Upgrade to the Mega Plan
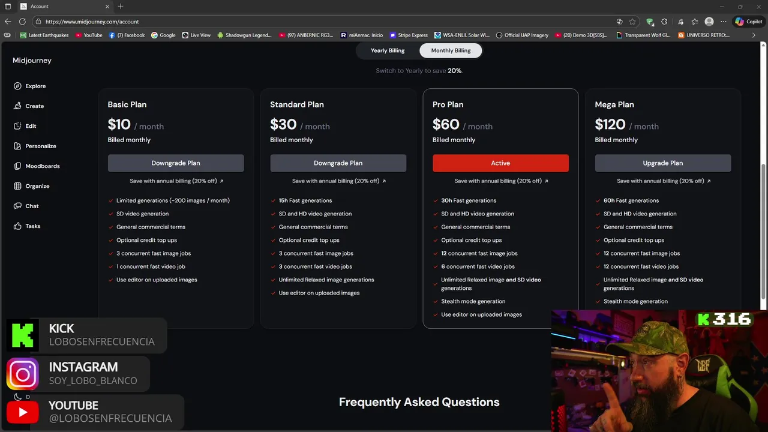The image size is (768, 432). 663,163
